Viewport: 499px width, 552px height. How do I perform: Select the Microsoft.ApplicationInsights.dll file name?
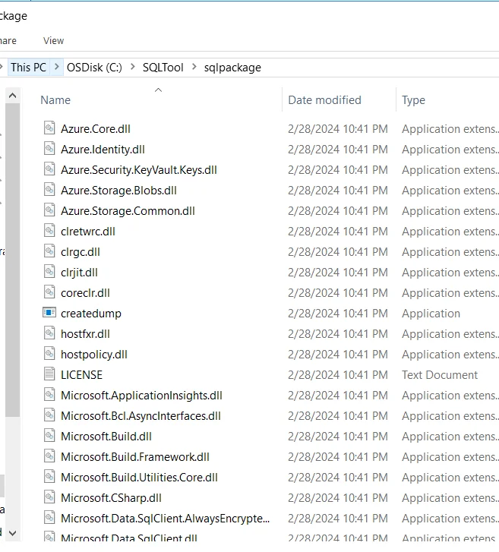pos(141,395)
